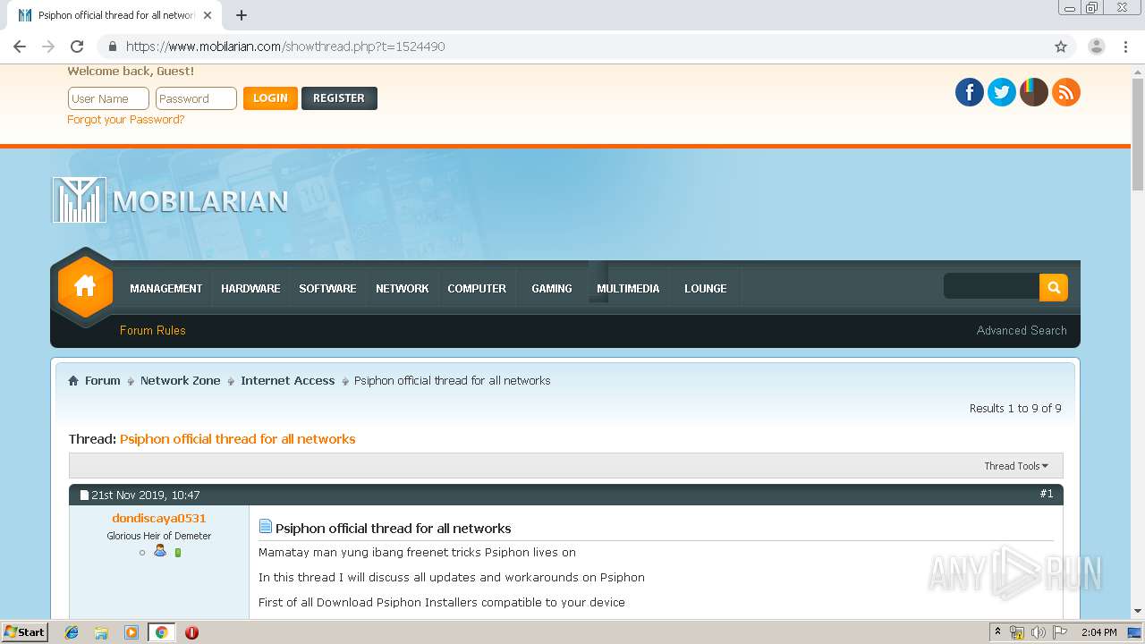Click the taskbar clock 2:04 PM
1145x644 pixels.
point(1098,632)
